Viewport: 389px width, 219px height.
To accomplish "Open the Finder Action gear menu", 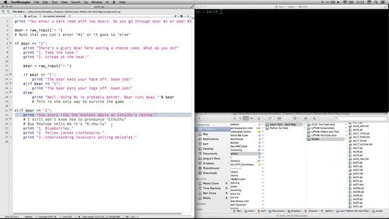I will pyautogui.click(x=315, y=119).
